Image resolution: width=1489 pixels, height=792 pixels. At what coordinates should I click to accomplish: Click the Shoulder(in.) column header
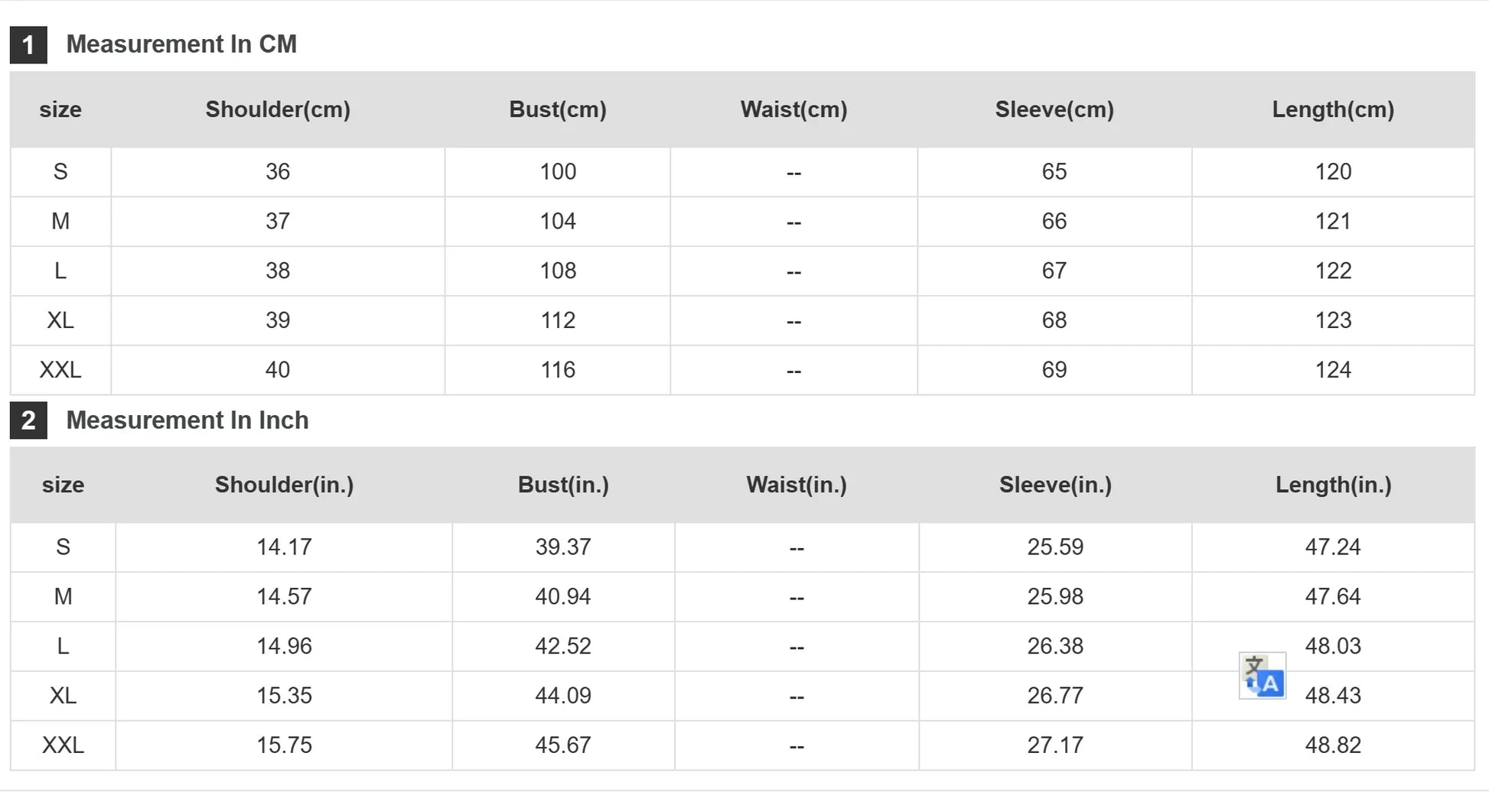pyautogui.click(x=284, y=485)
